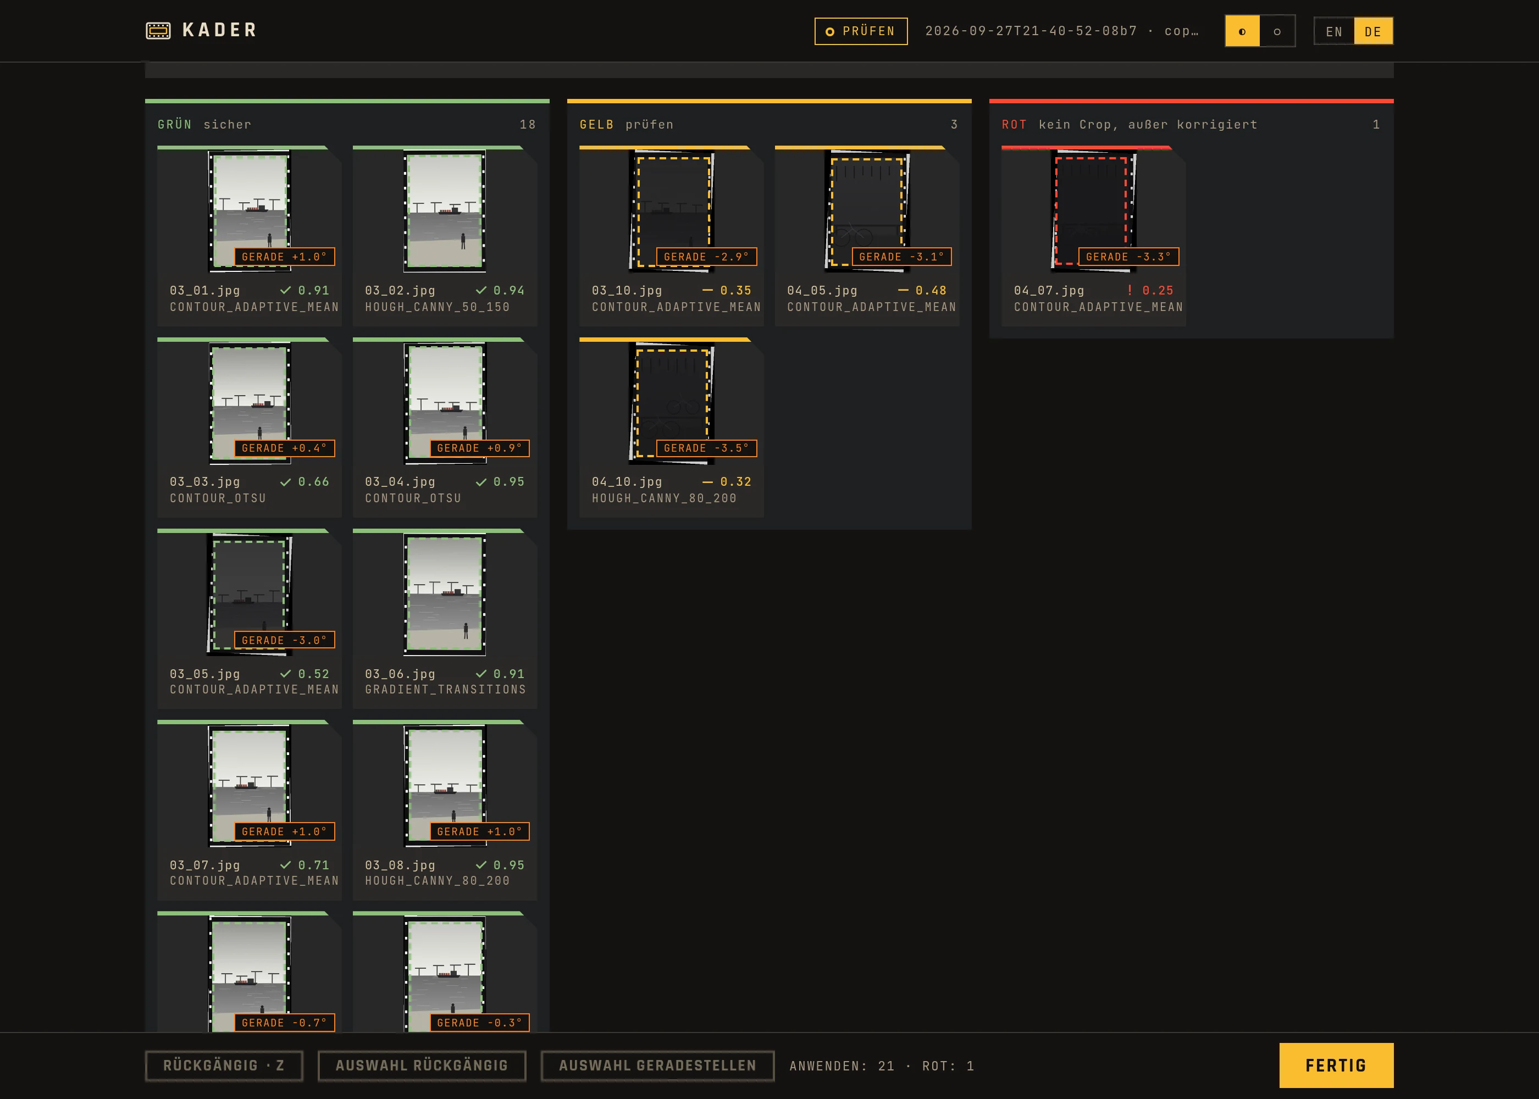
Task: Click RÜCKGÄNGIG · Z undo button
Action: pyautogui.click(x=224, y=1065)
